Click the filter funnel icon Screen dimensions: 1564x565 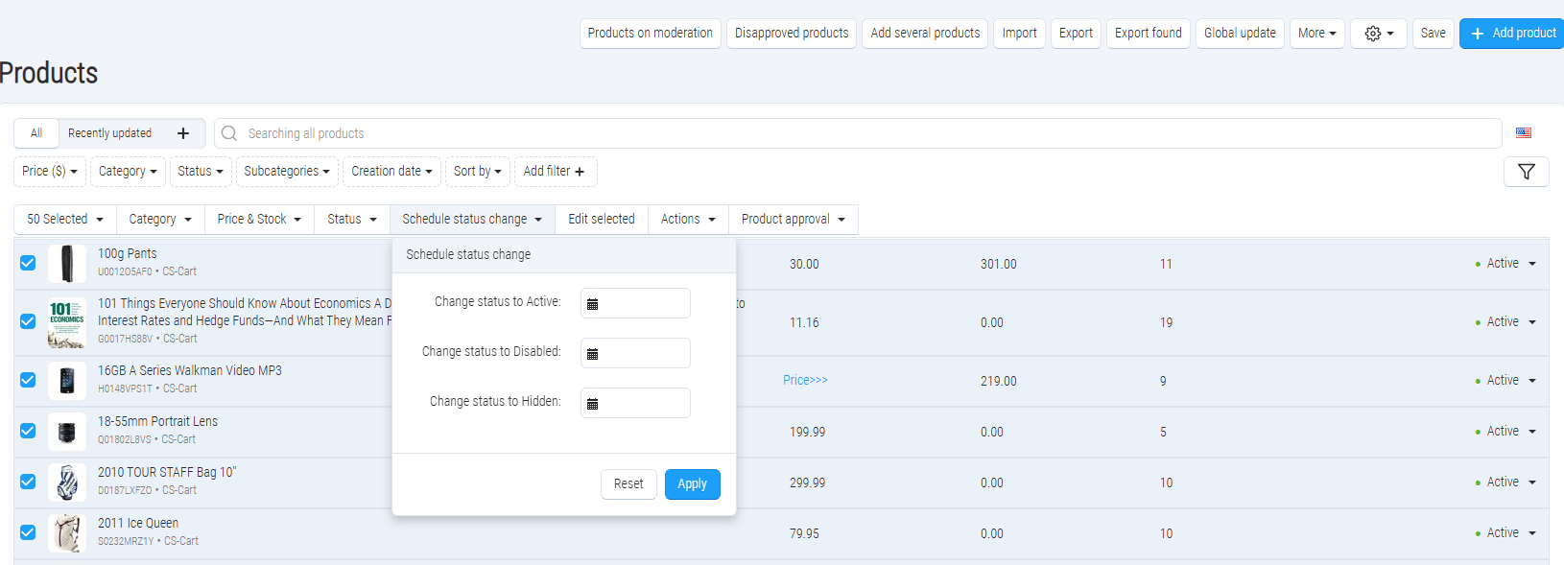[1526, 172]
